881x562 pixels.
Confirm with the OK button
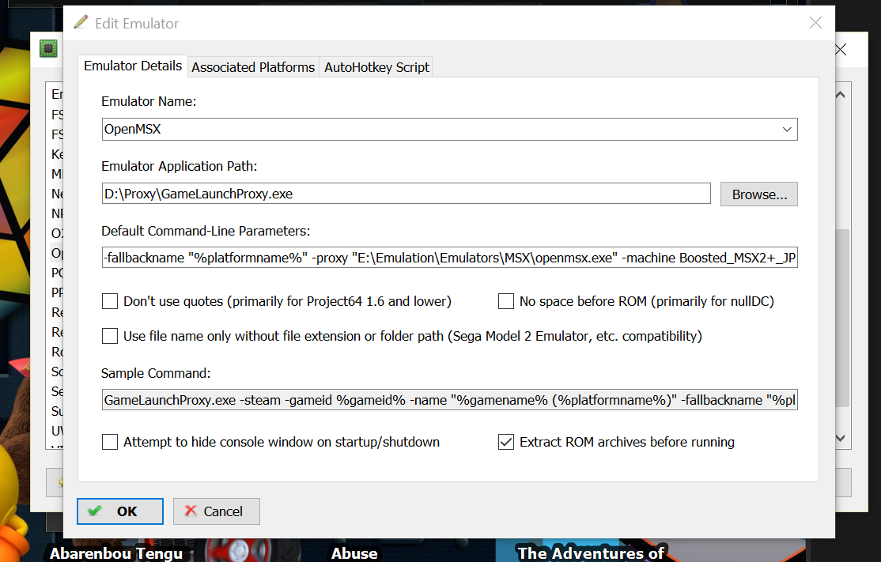(120, 511)
